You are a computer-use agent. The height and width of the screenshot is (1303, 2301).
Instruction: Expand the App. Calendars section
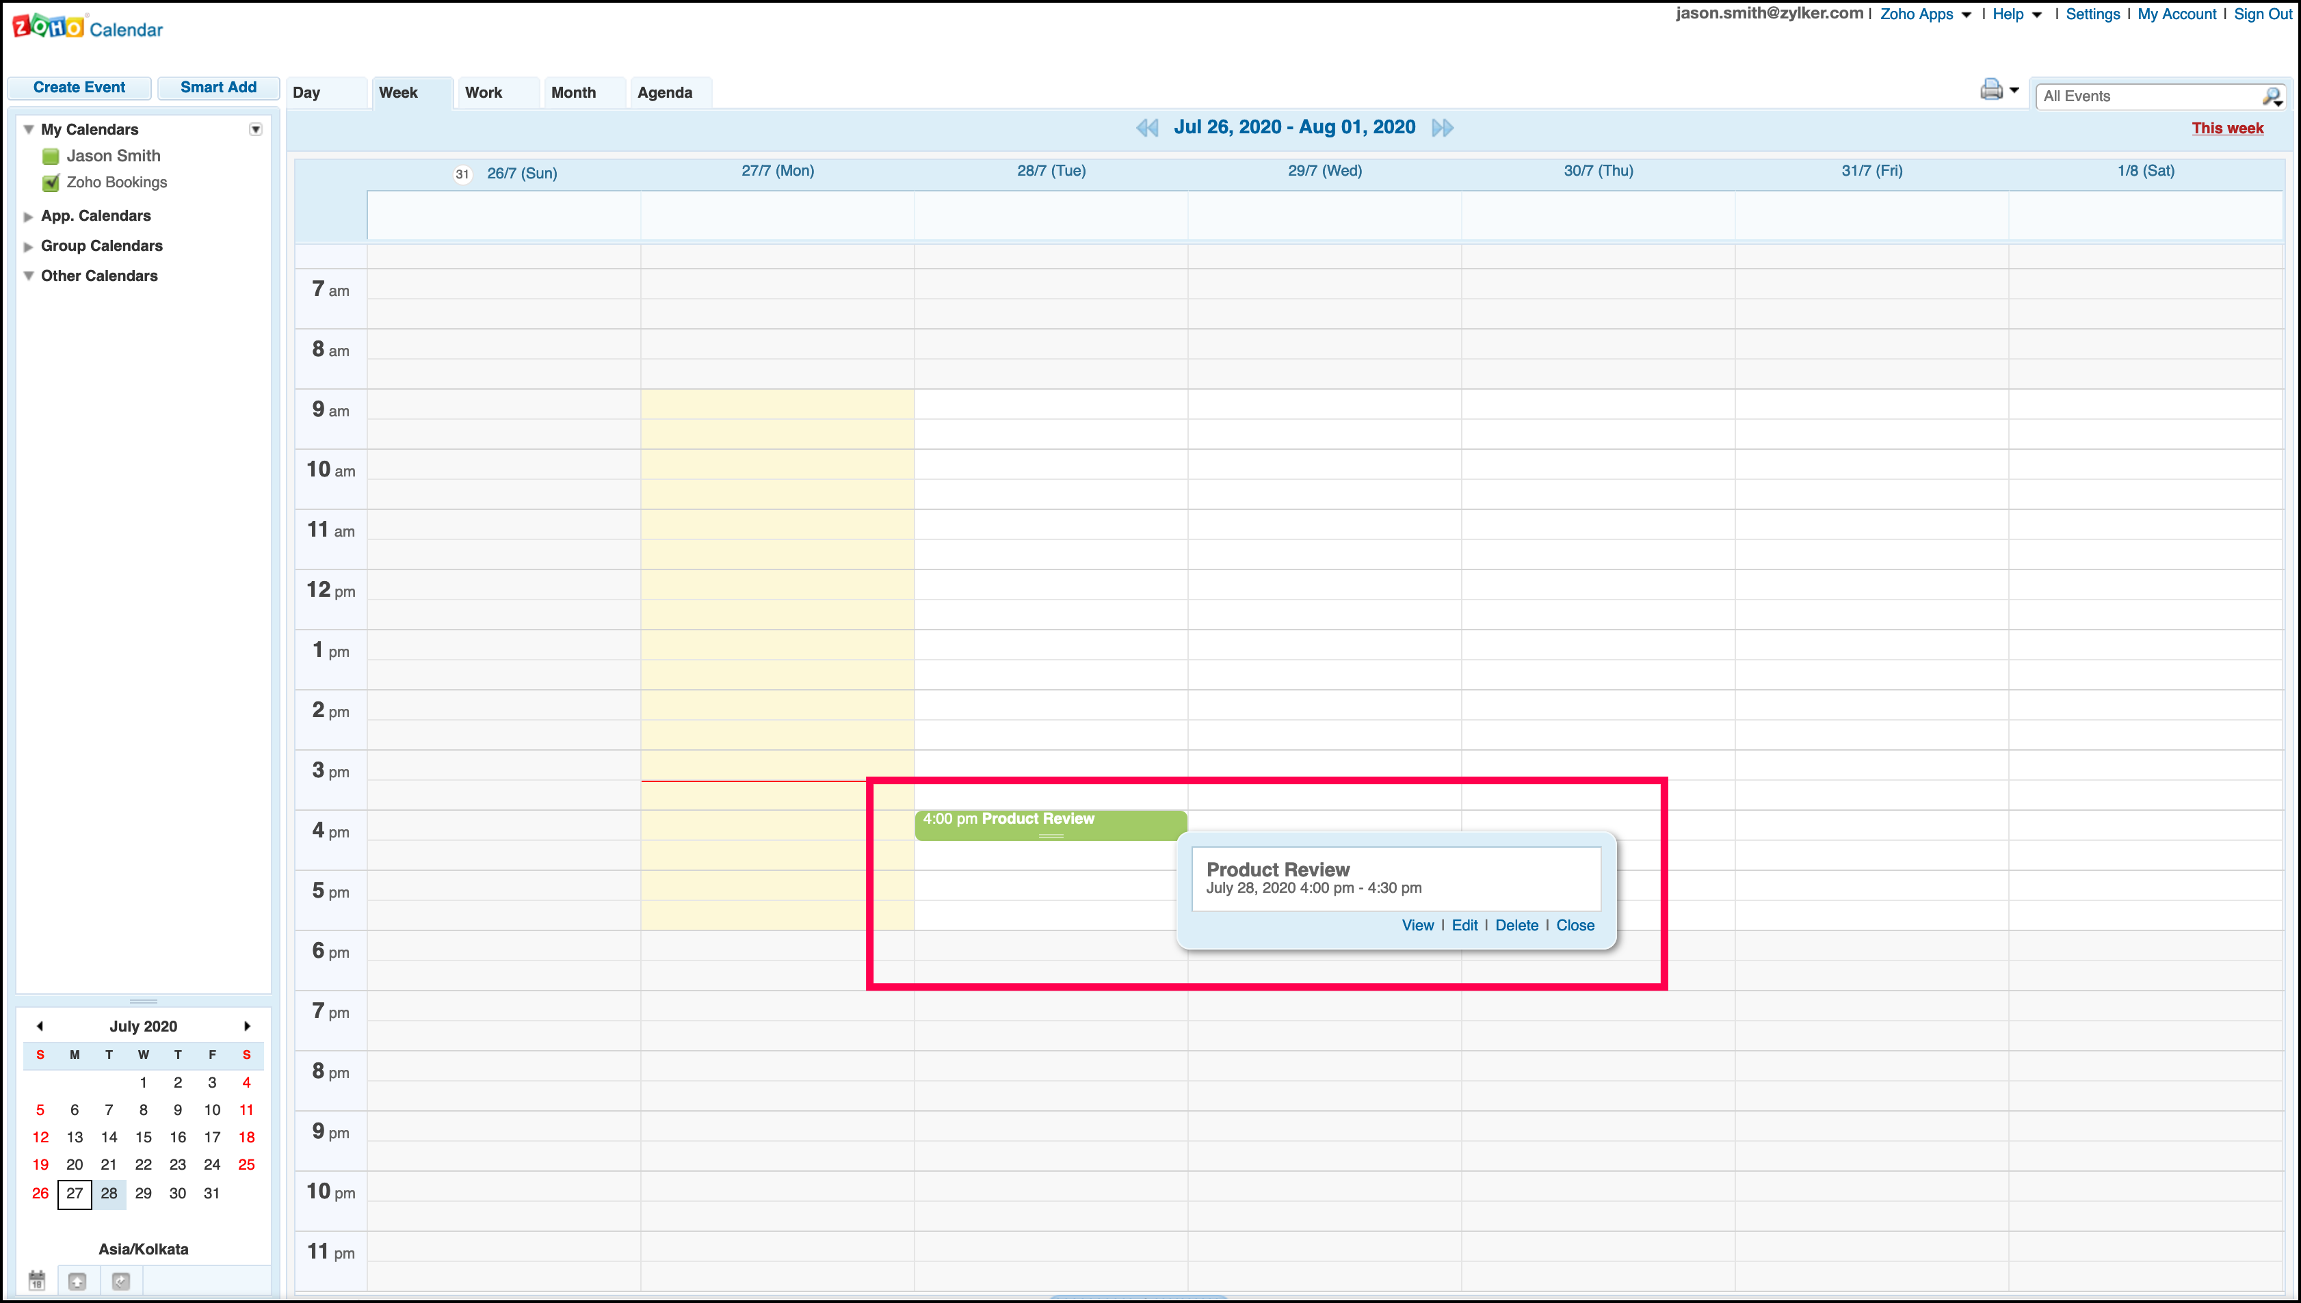coord(29,217)
